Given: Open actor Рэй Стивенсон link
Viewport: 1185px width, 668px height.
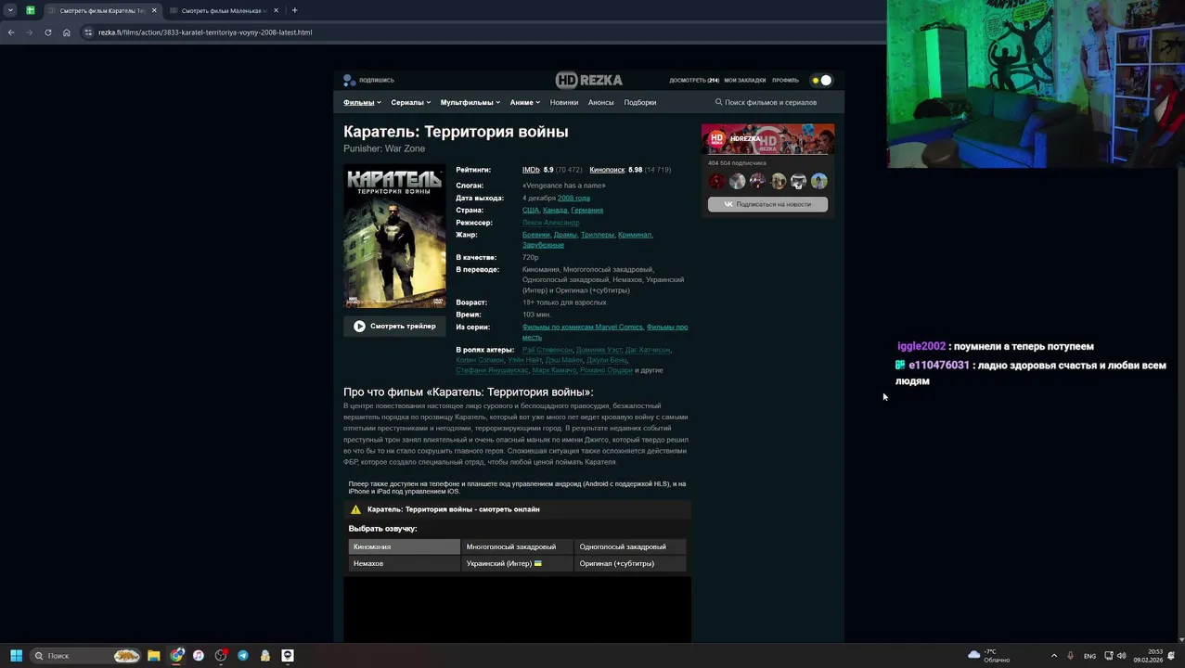Looking at the screenshot, I should point(547,350).
